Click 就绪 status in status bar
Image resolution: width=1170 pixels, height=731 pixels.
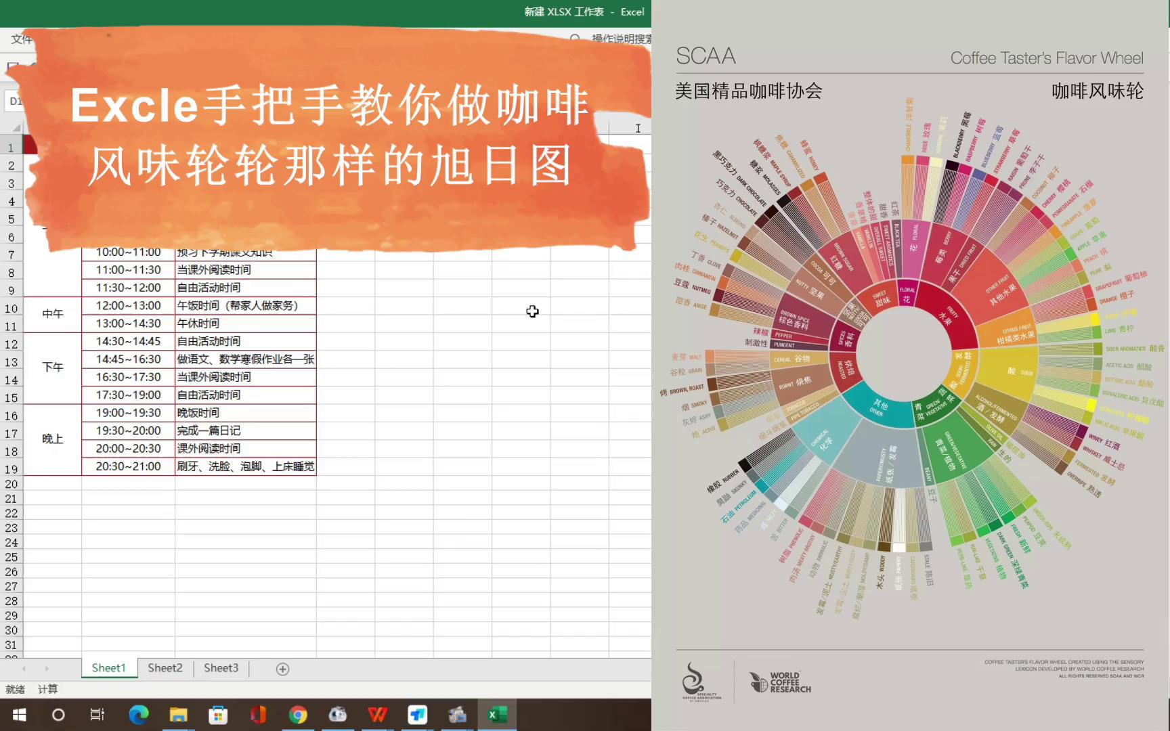(15, 689)
